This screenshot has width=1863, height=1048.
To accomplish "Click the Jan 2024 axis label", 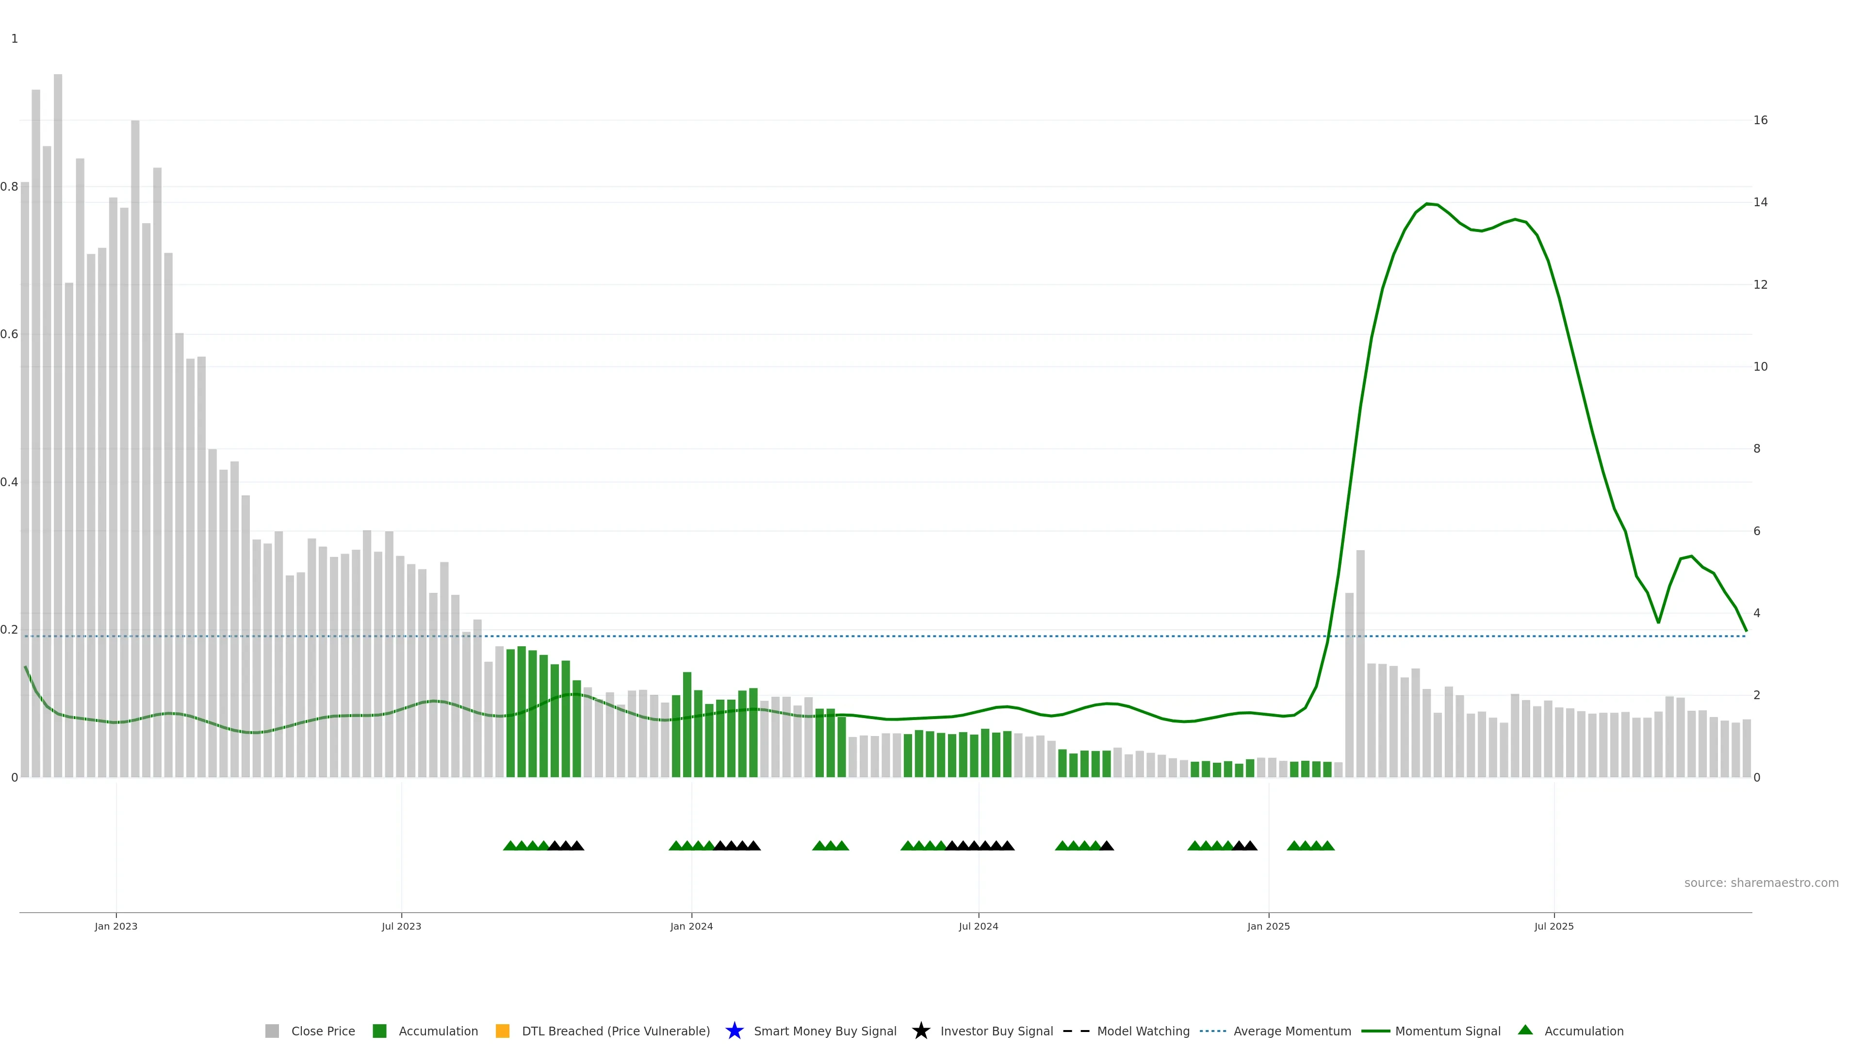I will point(691,926).
